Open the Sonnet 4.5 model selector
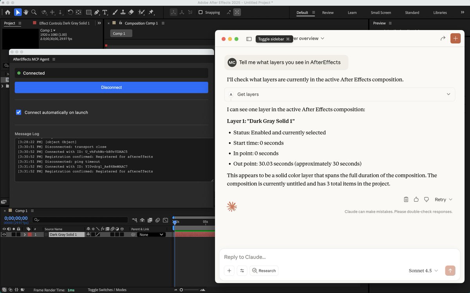Screen dimensions: 470x293 point(423,271)
